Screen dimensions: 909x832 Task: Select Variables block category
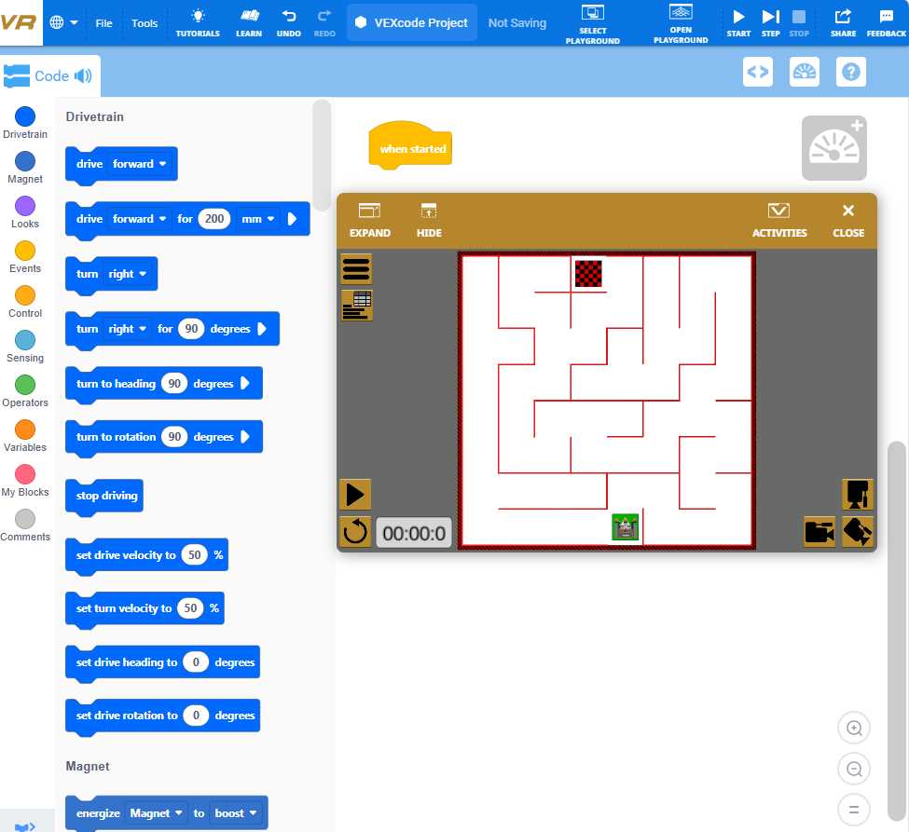pos(25,435)
